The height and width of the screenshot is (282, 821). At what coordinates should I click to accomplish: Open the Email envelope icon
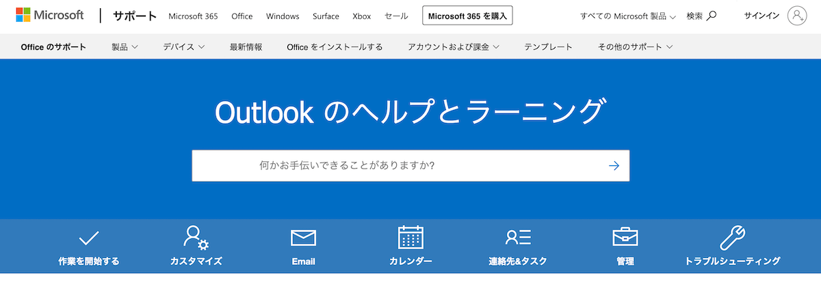click(303, 238)
